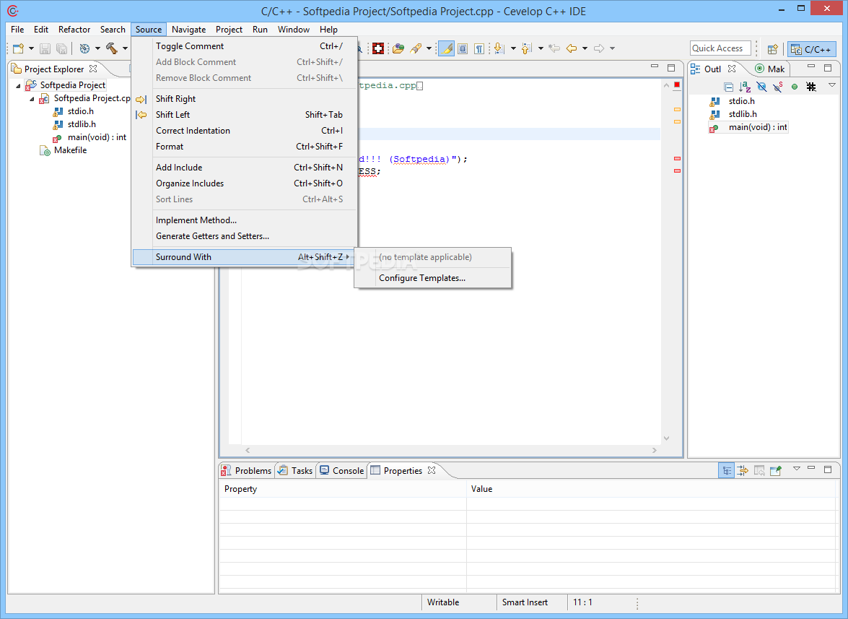848x619 pixels.
Task: Open the hammer Build dropdown arrow
Action: click(x=125, y=48)
